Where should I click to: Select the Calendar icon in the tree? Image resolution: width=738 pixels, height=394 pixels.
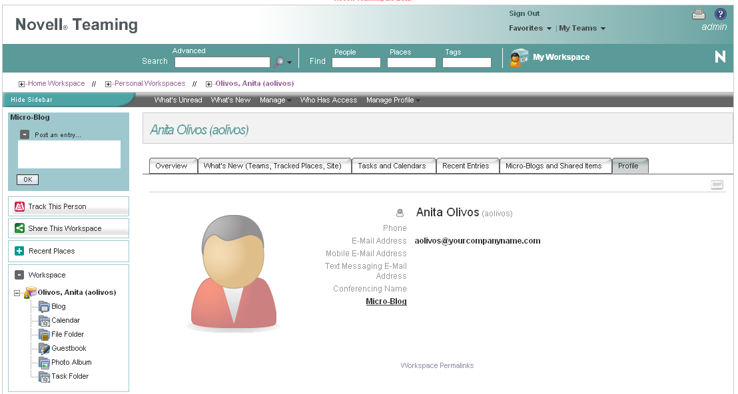[45, 320]
